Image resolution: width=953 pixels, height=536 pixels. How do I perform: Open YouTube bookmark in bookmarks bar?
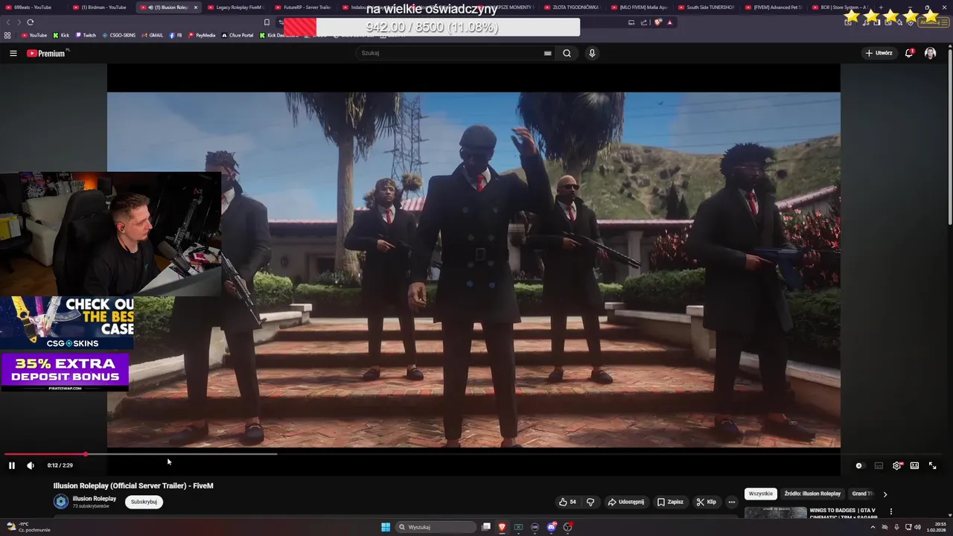[34, 35]
